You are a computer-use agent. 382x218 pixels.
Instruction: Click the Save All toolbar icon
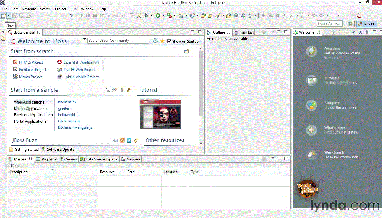tap(21, 15)
